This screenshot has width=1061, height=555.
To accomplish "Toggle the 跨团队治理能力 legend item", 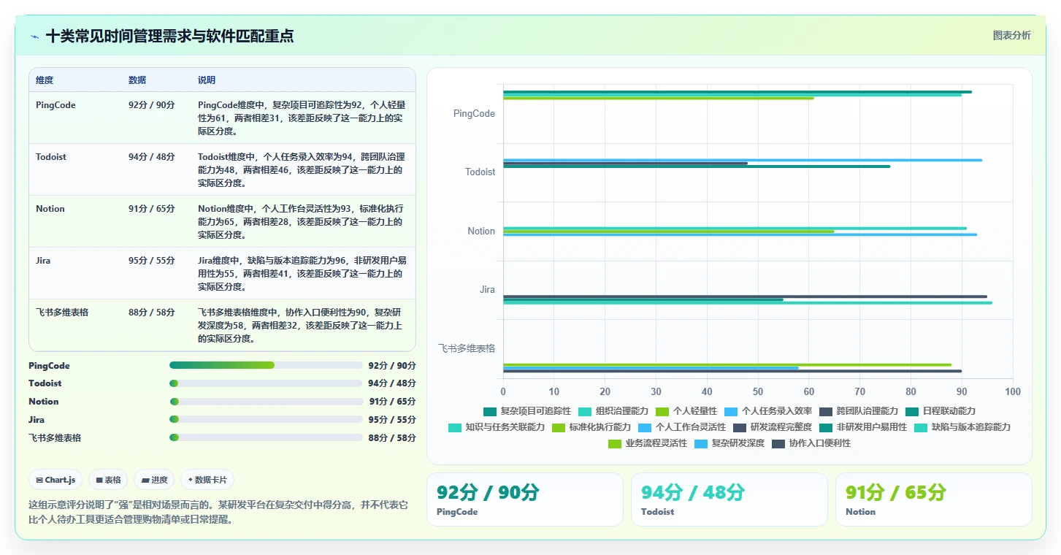I will click(858, 411).
